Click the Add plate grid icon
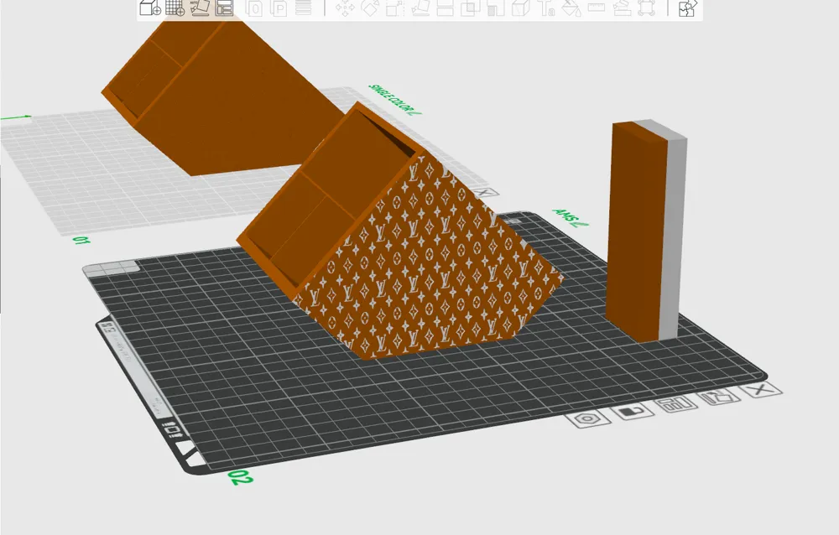839x535 pixels. (175, 8)
